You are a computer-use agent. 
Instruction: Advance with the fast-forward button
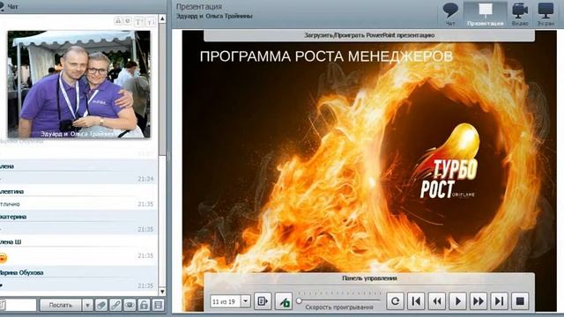click(x=479, y=301)
